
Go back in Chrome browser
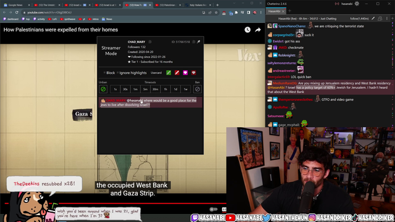pos(4,12)
